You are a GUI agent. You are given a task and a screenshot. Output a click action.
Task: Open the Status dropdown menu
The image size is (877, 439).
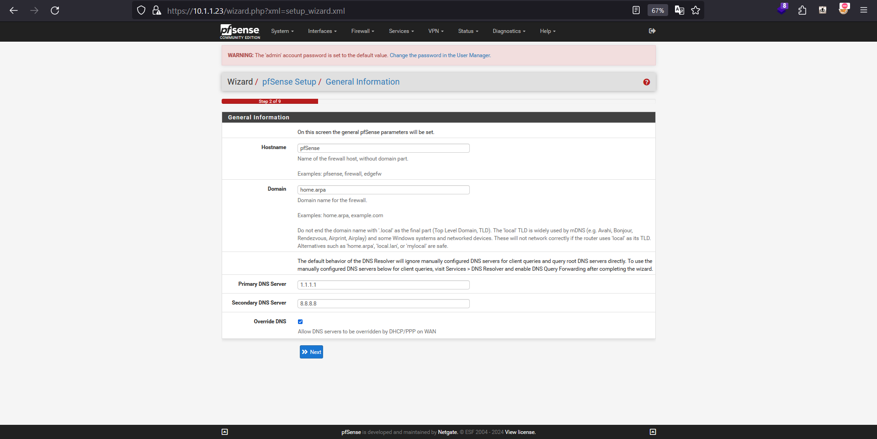[x=468, y=31]
